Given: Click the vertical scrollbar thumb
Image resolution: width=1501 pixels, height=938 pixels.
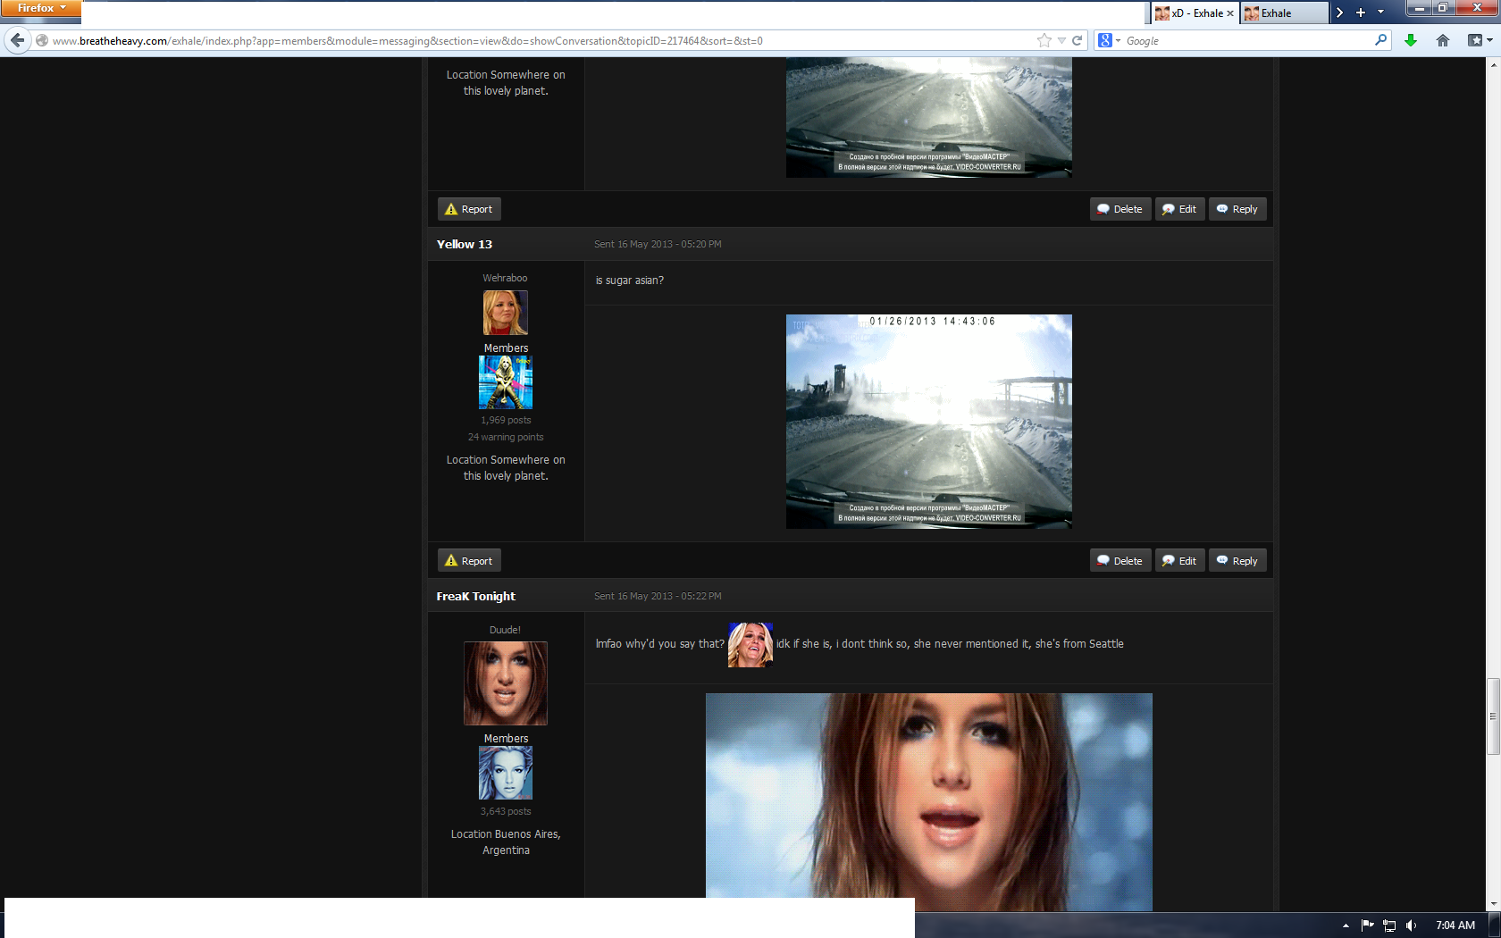Looking at the screenshot, I should point(1493,716).
